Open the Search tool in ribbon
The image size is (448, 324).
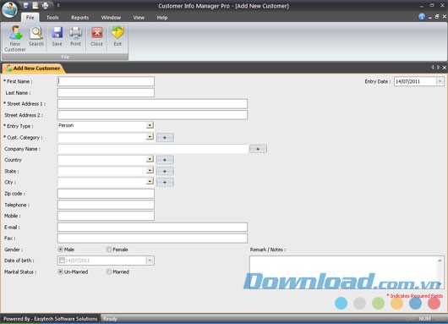click(x=36, y=36)
